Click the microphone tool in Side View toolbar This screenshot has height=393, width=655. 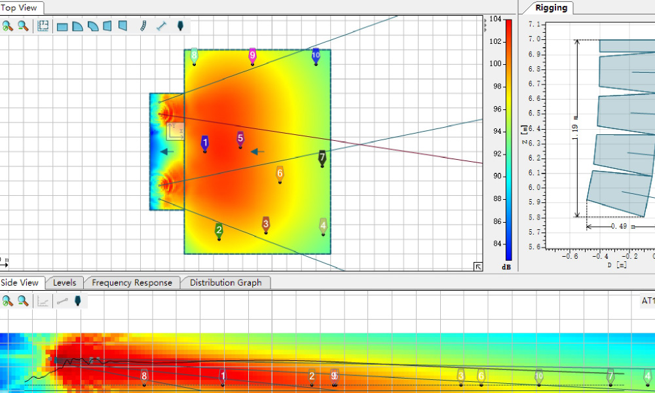tap(78, 301)
